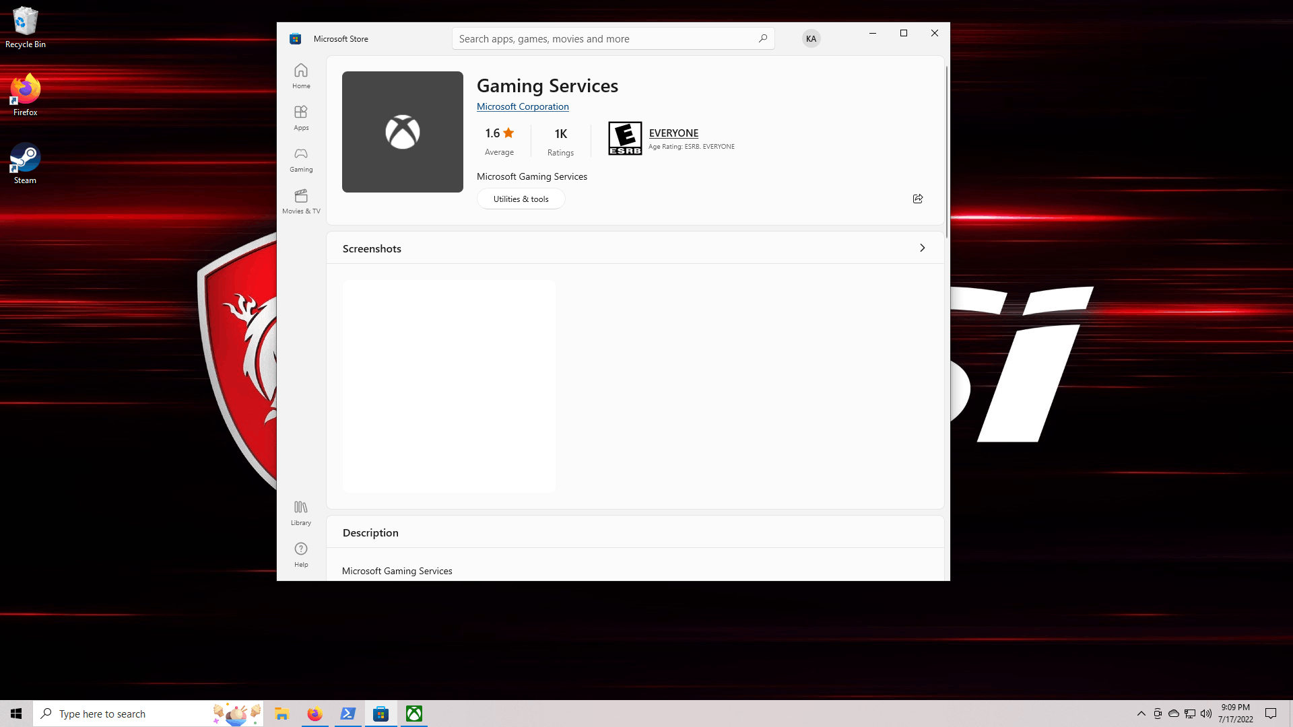Go to the Apps section

click(301, 118)
